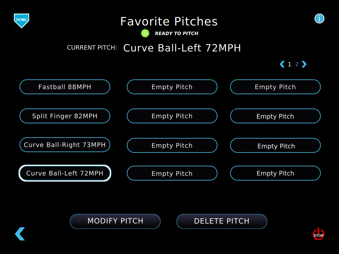Click the top Empty Pitch in right column

[x=275, y=87]
